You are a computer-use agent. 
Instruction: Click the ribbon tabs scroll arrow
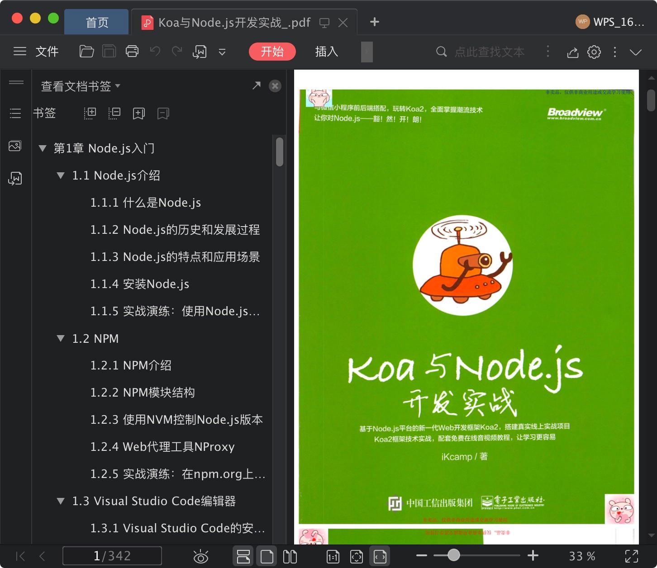pos(367,52)
